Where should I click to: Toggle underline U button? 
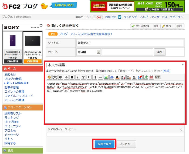click(x=89, y=77)
